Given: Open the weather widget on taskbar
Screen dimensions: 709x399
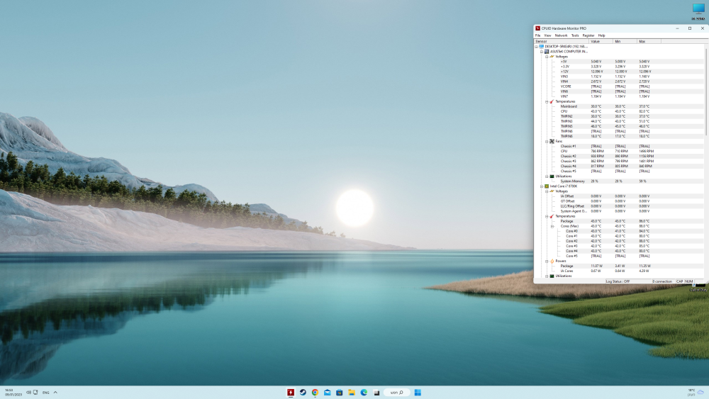Looking at the screenshot, I should coord(696,392).
